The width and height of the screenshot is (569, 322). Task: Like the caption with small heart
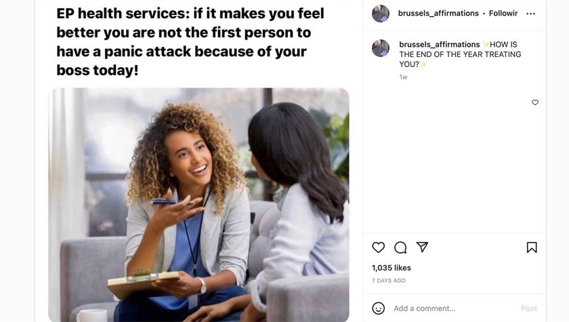535,102
